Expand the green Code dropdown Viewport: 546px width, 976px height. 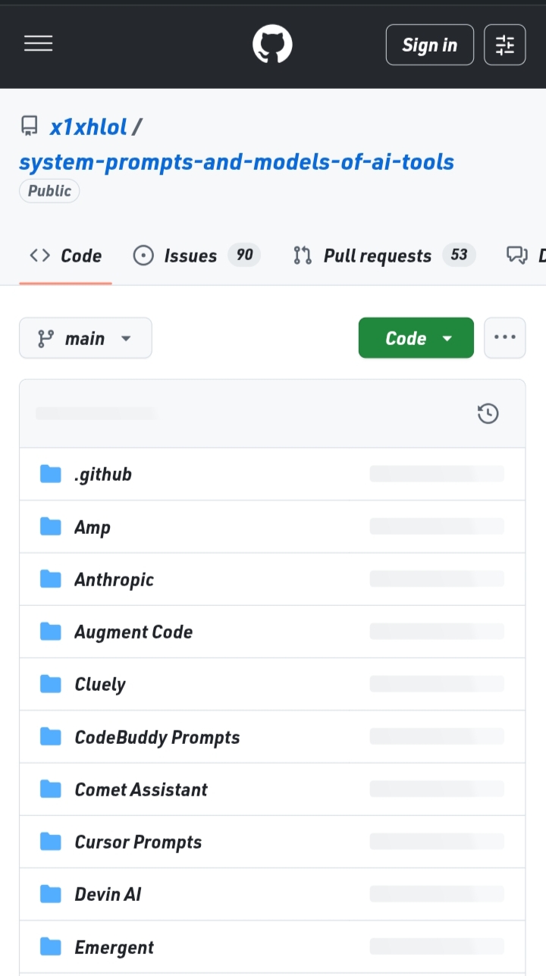click(x=416, y=338)
